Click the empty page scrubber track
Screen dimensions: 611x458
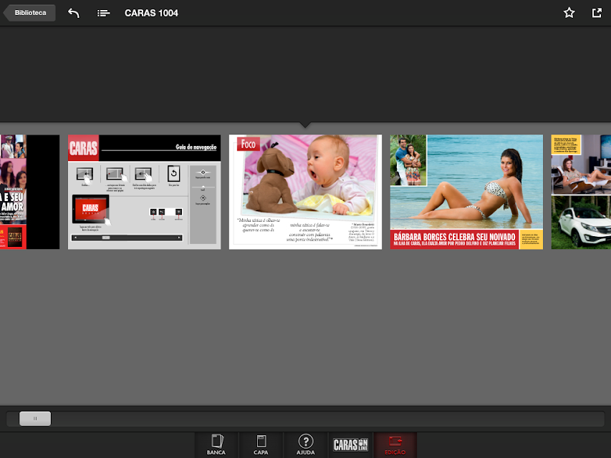[327, 419]
